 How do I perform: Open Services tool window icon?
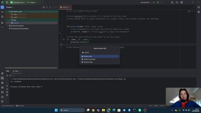2,88
